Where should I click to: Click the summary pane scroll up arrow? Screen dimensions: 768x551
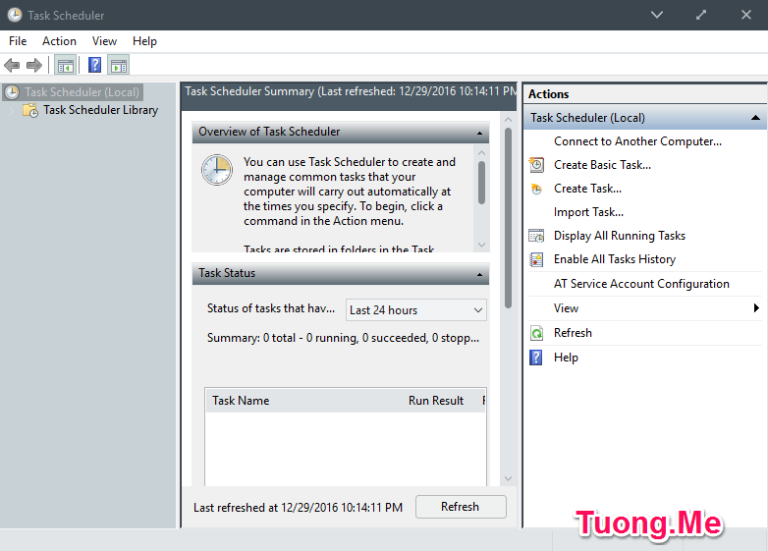point(508,120)
